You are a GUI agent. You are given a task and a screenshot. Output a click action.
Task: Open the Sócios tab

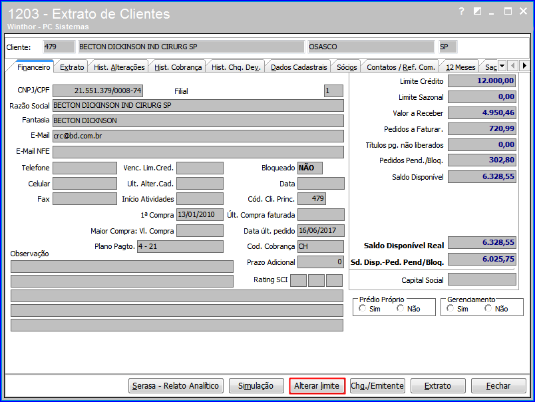point(347,67)
